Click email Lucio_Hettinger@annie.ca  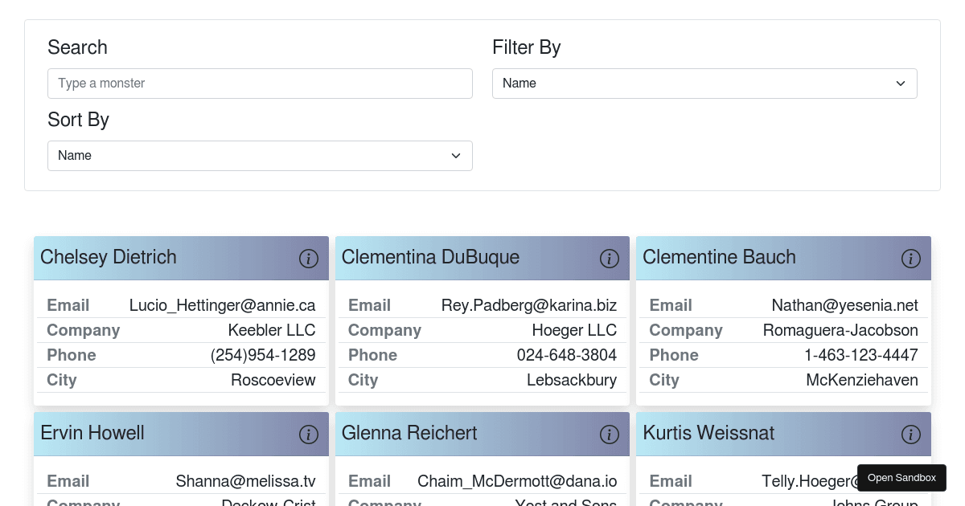222,305
